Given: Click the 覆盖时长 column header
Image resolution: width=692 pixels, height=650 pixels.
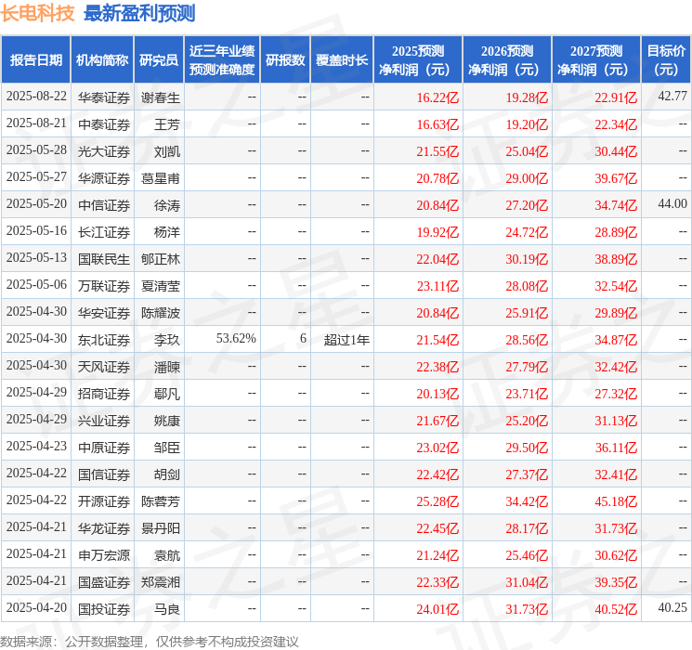Looking at the screenshot, I should point(342,60).
